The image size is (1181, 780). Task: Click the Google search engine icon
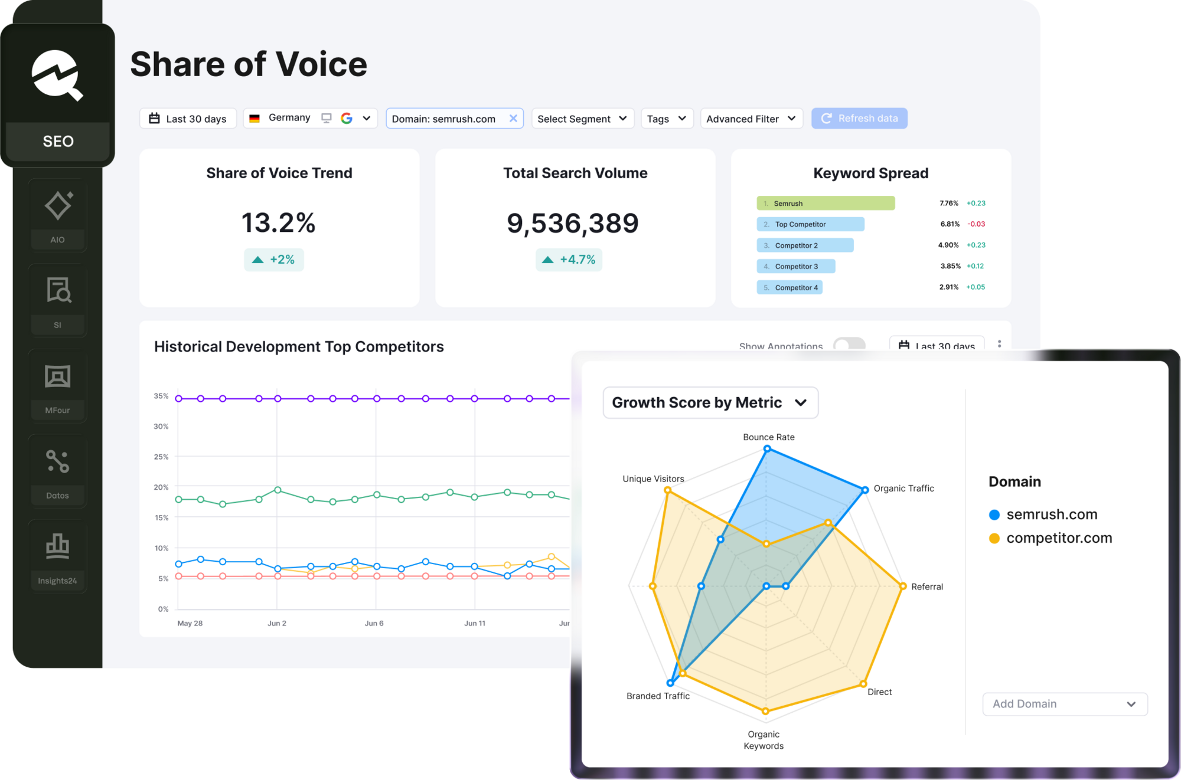(347, 118)
